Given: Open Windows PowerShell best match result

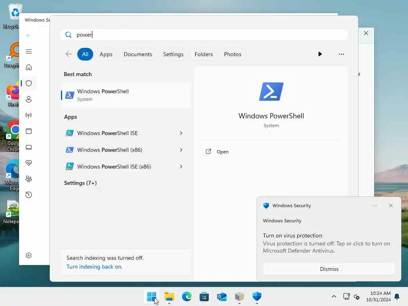Looking at the screenshot, I should 126,95.
